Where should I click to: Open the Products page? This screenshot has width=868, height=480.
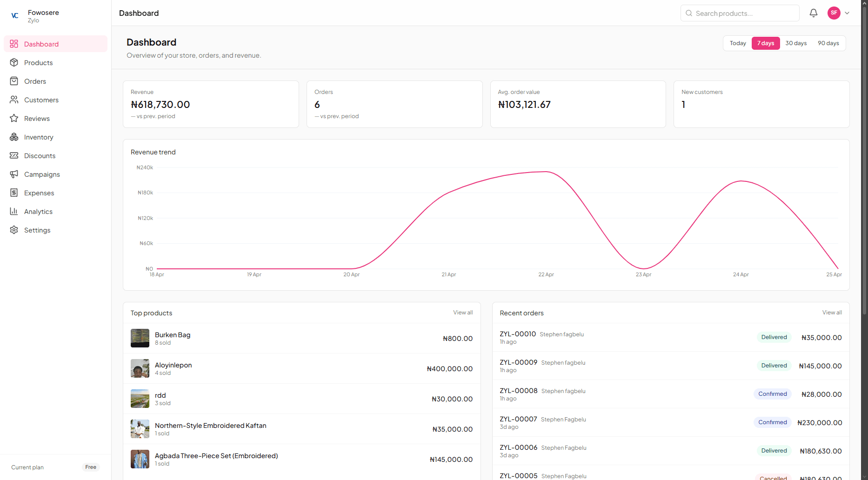coord(55,62)
